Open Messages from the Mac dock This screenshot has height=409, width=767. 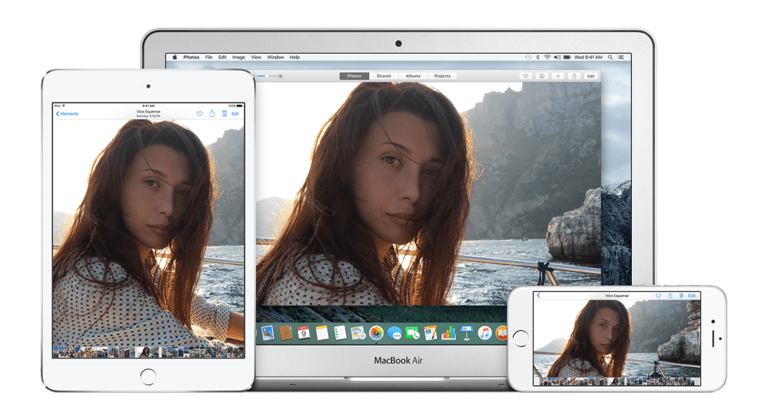(x=394, y=333)
